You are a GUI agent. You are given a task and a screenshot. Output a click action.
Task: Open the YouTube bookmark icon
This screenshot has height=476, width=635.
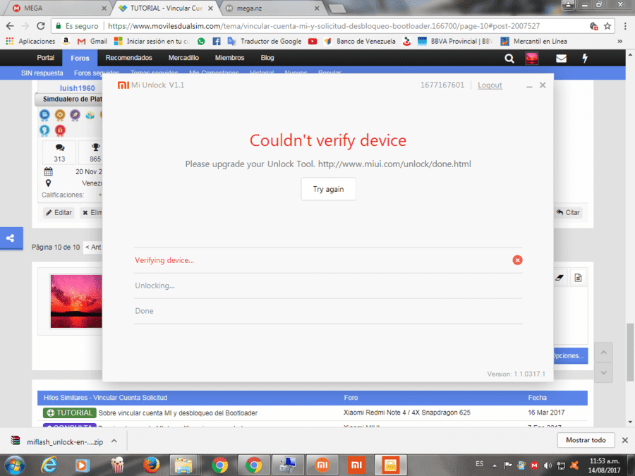[313, 42]
